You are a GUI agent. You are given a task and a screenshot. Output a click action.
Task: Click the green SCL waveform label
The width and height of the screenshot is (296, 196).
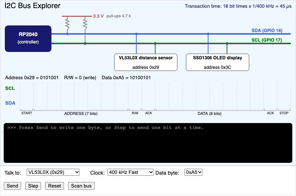point(10,88)
